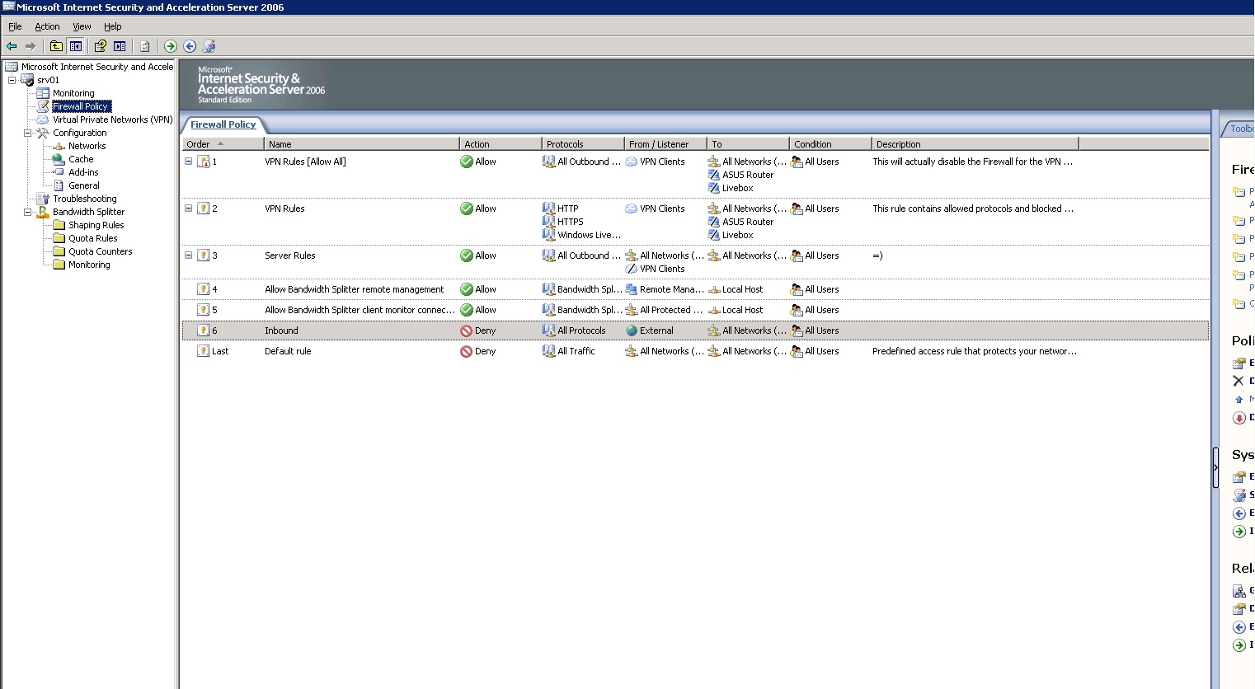This screenshot has height=689, width=1255.
Task: Click the Up One Level folder icon
Action: 56,46
